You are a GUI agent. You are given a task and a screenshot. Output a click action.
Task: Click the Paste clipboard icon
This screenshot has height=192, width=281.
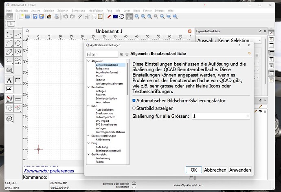(100, 16)
